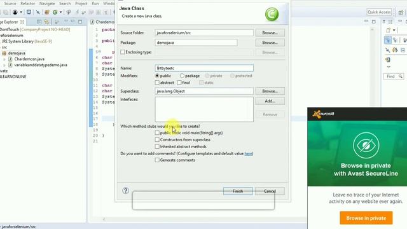
Task: Enable the Generate comments checkbox
Action: tap(157, 160)
